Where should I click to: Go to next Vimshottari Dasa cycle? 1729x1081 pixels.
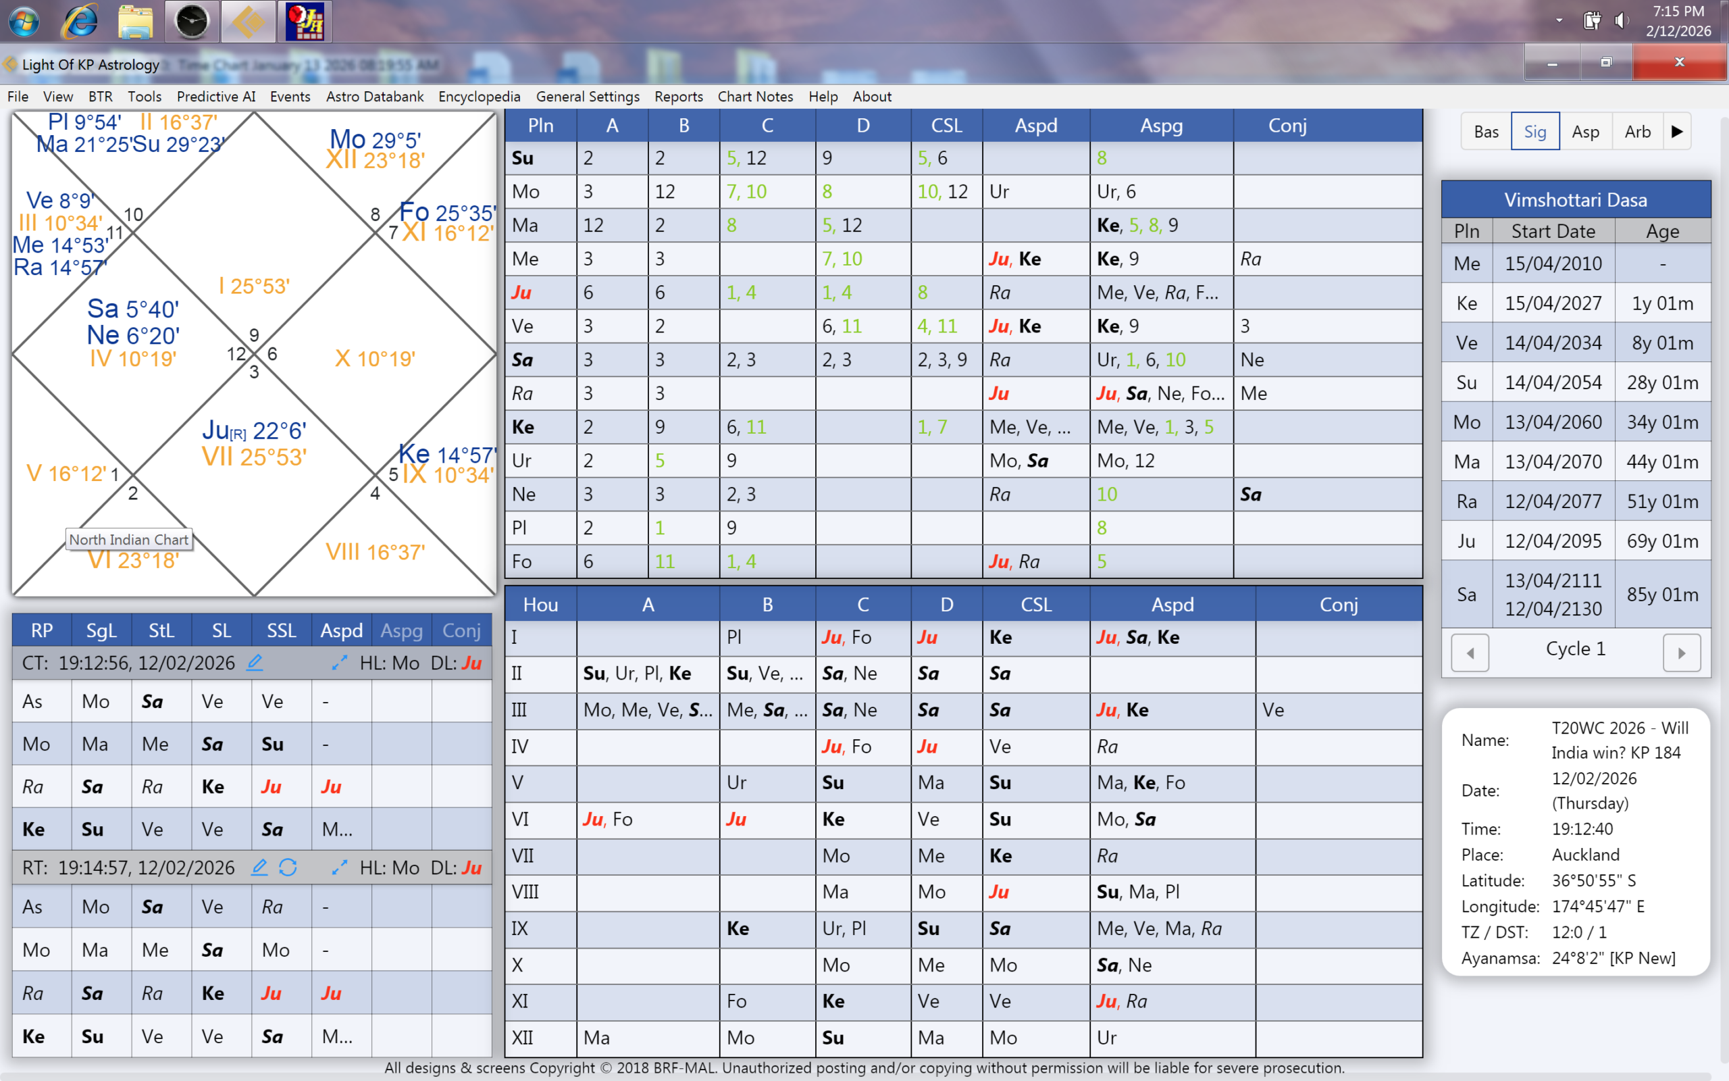[1681, 652]
